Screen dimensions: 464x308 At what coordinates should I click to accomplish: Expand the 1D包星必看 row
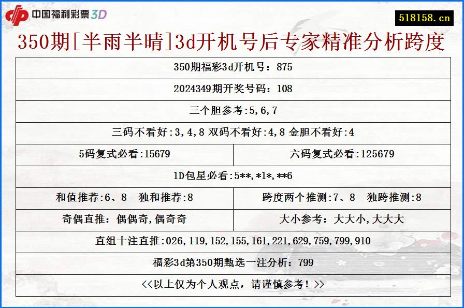pyautogui.click(x=232, y=175)
